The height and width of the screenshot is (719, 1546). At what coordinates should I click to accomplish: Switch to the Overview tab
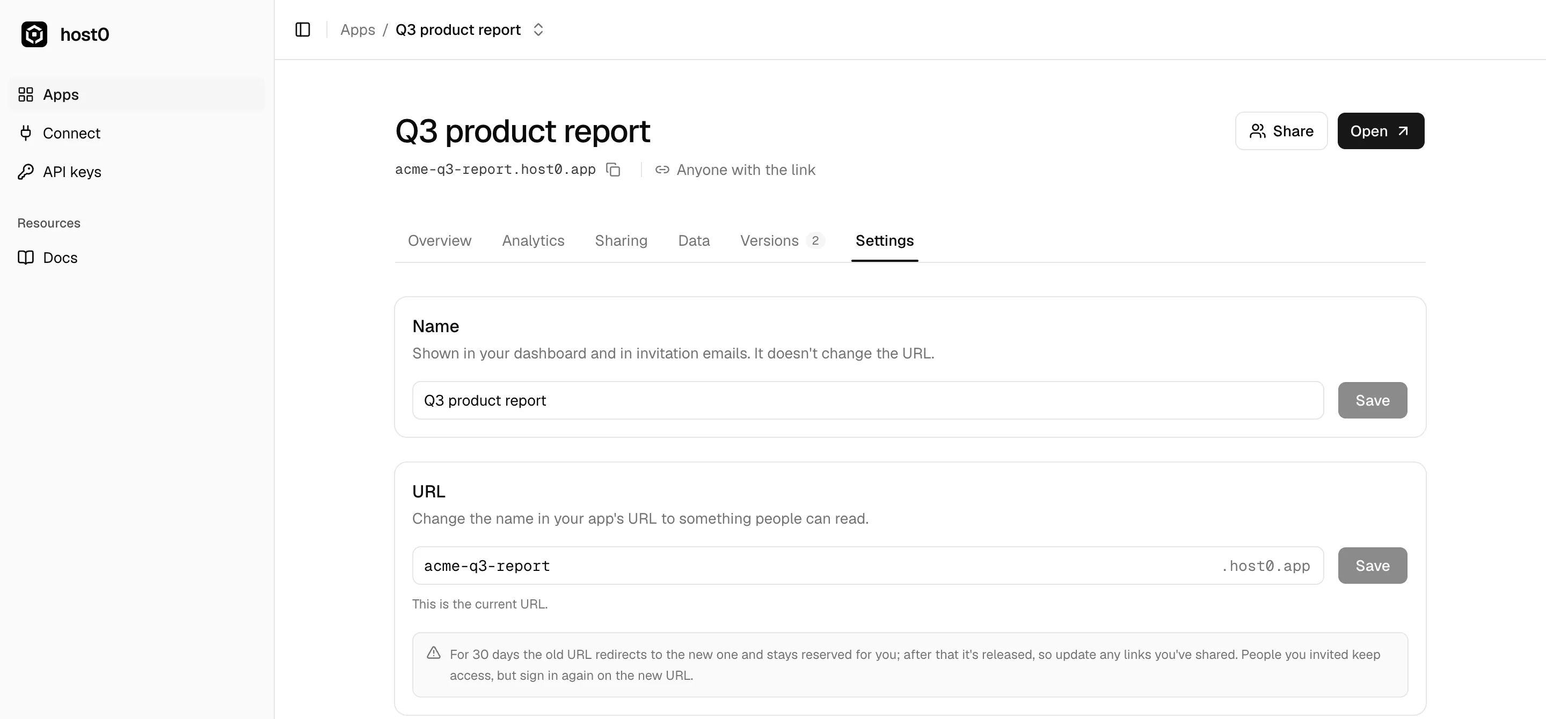point(439,240)
